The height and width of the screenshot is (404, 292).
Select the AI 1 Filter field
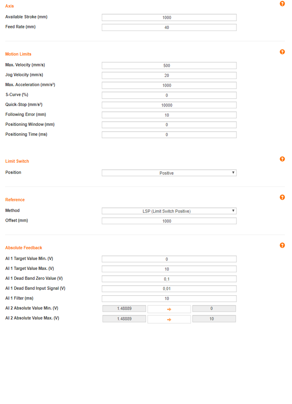tap(169, 299)
